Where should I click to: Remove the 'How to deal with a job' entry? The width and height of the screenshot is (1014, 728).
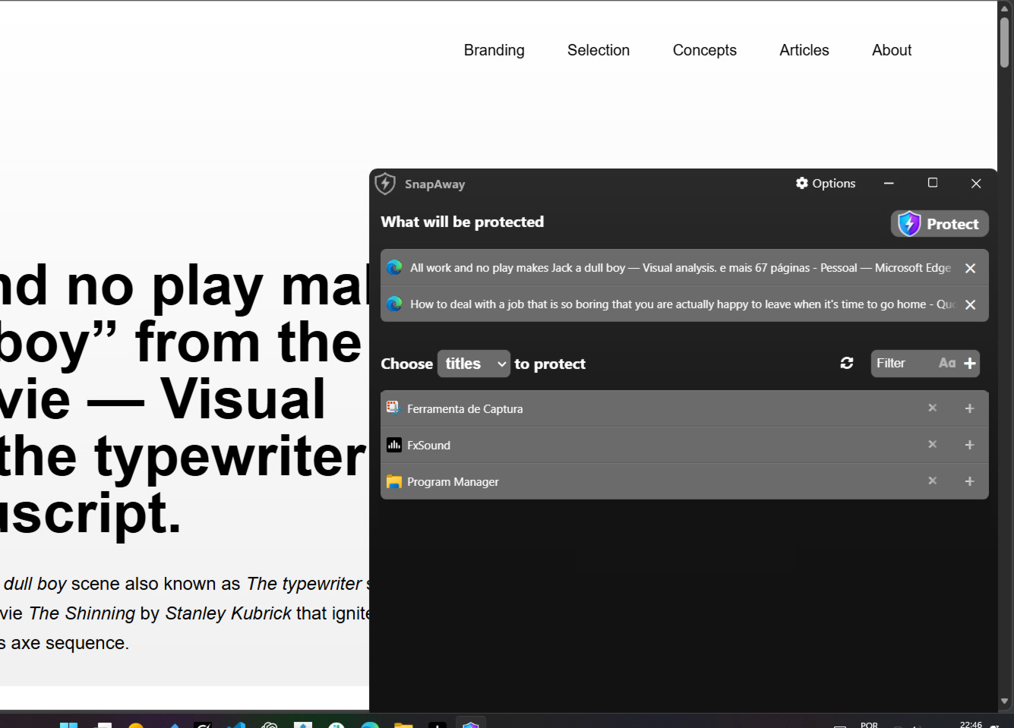point(970,304)
